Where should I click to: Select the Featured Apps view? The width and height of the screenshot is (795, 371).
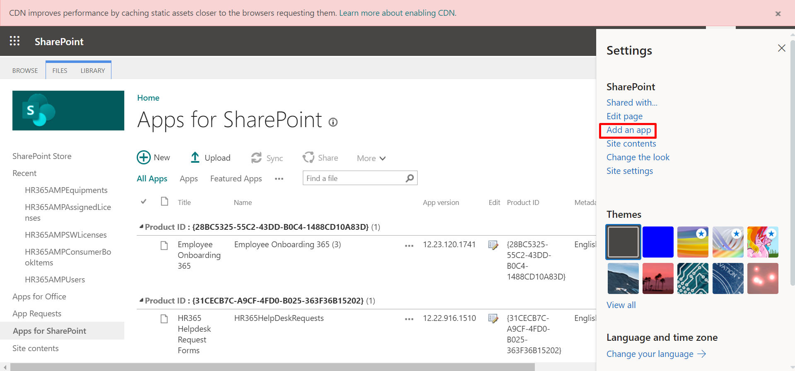[236, 178]
